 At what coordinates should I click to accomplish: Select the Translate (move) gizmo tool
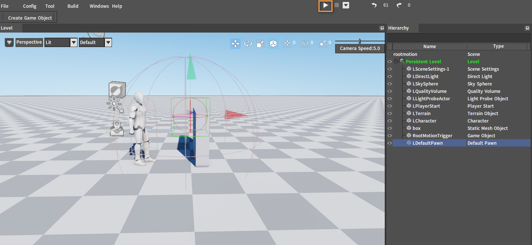point(235,44)
